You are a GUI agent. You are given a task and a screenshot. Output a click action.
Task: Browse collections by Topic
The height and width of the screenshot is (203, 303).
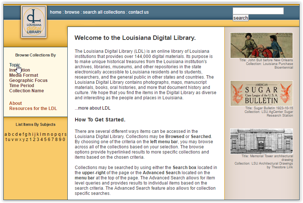pyautogui.click(x=15, y=65)
